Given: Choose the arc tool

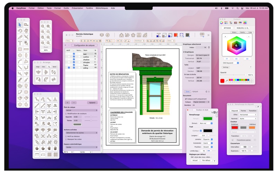Looking at the screenshot, I should click(20, 62).
